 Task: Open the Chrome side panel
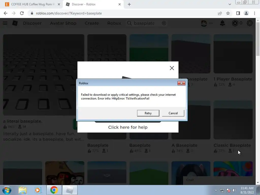tap(238, 13)
